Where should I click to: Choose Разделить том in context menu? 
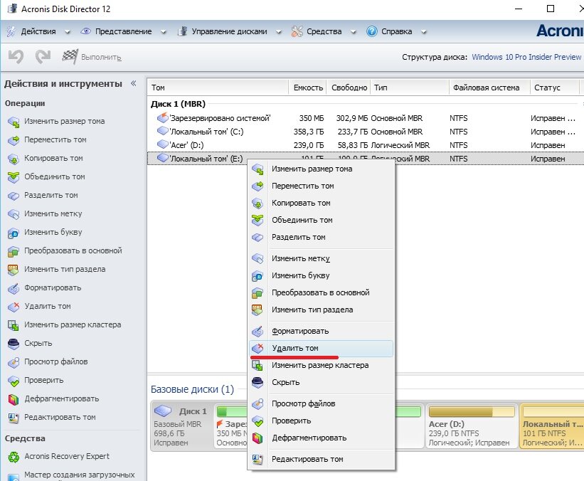coord(321,238)
